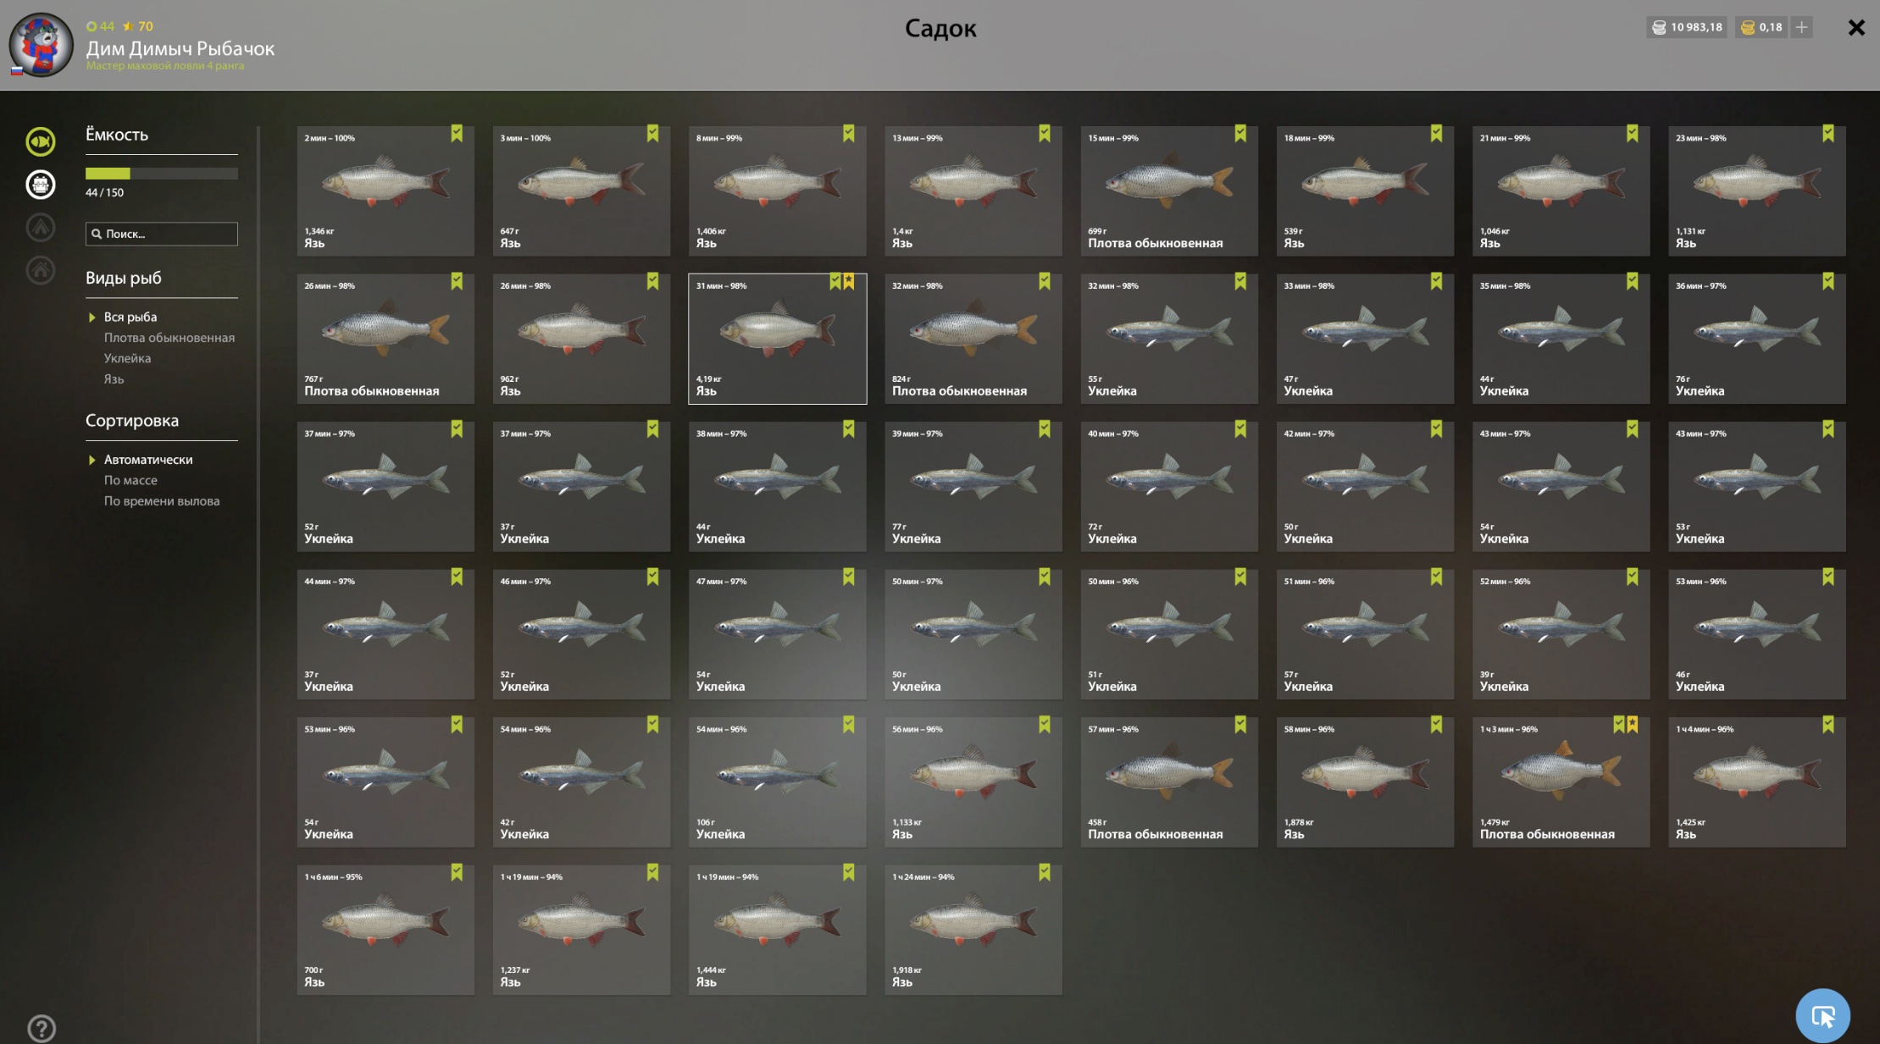Choose Автоматически sorting option
The width and height of the screenshot is (1880, 1044).
coord(148,459)
